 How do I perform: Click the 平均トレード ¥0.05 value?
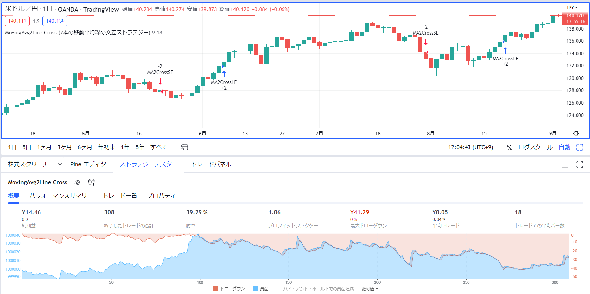click(440, 212)
